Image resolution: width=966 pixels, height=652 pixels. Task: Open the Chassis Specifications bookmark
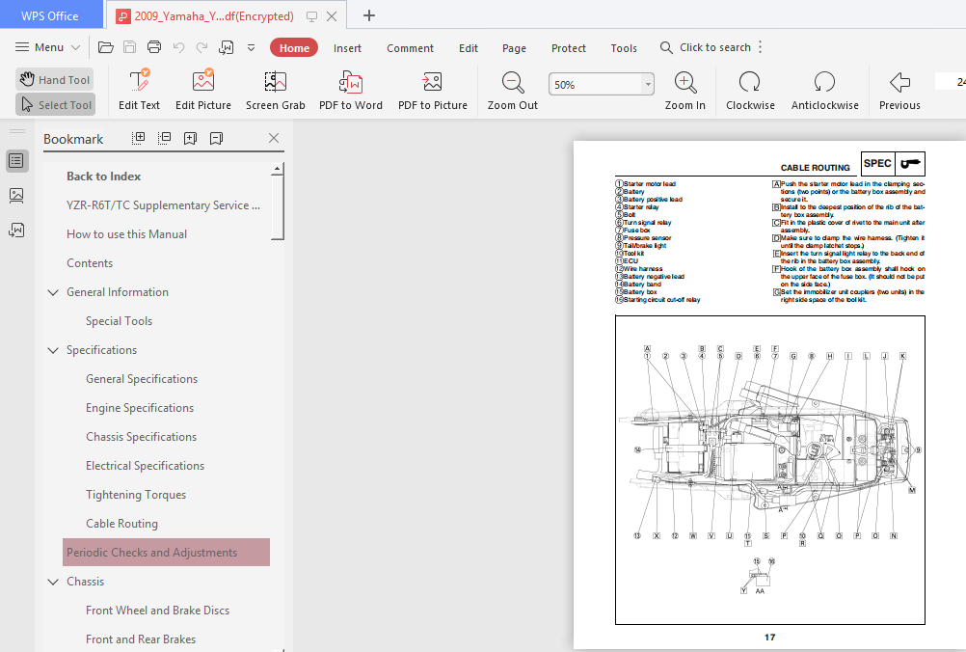(x=141, y=437)
